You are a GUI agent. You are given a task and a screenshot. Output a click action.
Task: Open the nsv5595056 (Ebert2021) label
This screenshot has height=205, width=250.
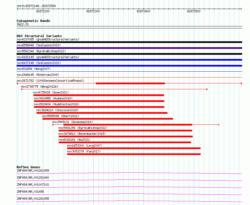tap(61, 116)
